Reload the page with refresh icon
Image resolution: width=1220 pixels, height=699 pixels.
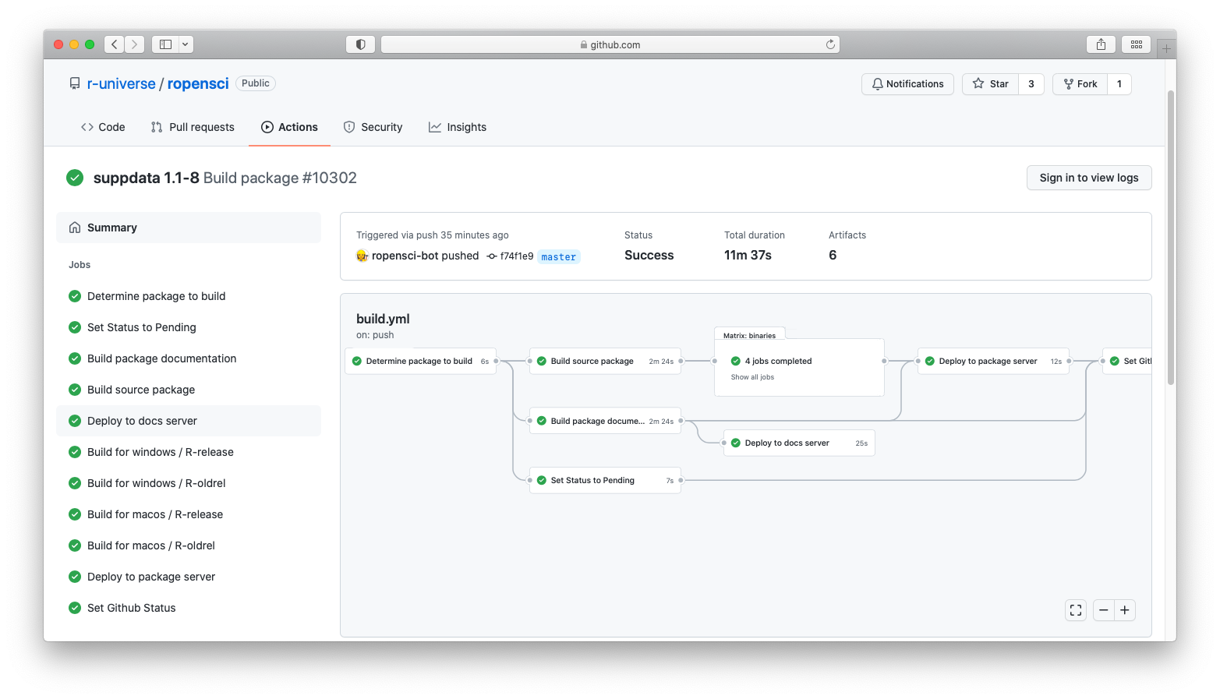coord(830,44)
